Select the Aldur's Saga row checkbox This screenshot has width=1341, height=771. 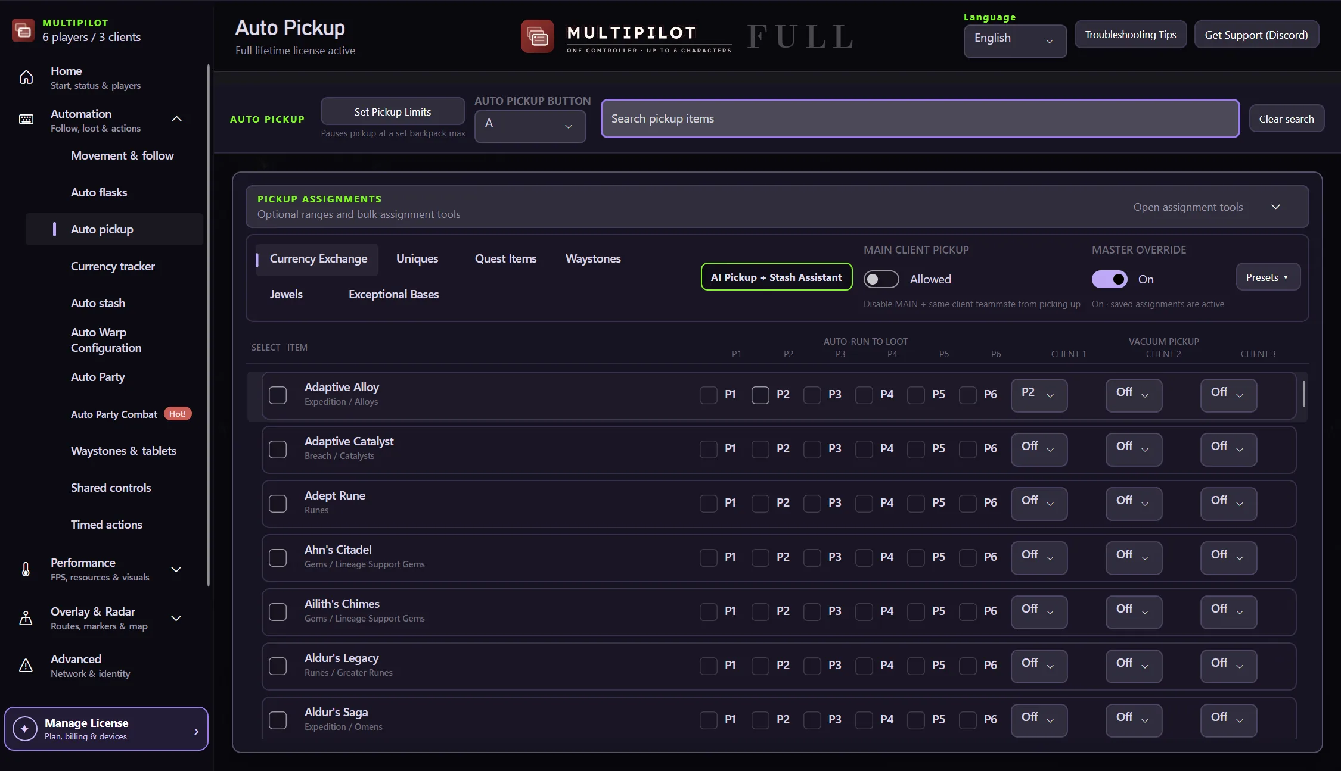click(x=278, y=720)
